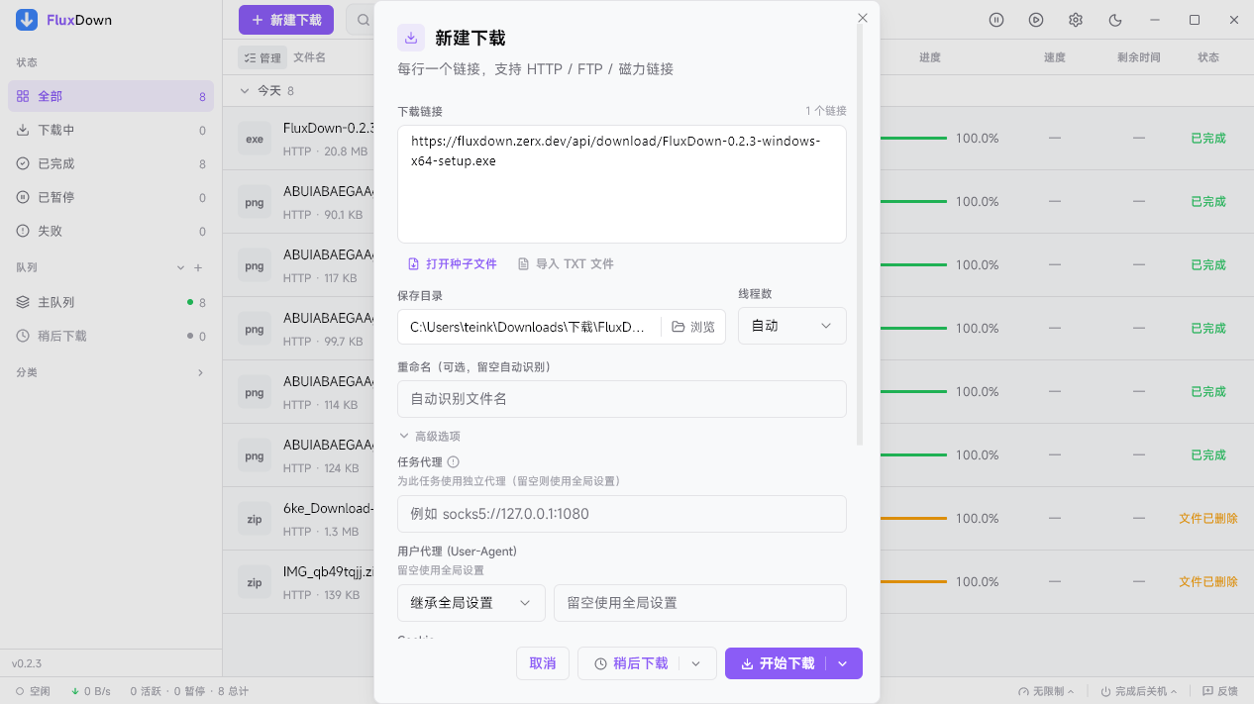
Task: Click the 新建下载 button
Action: [286, 20]
